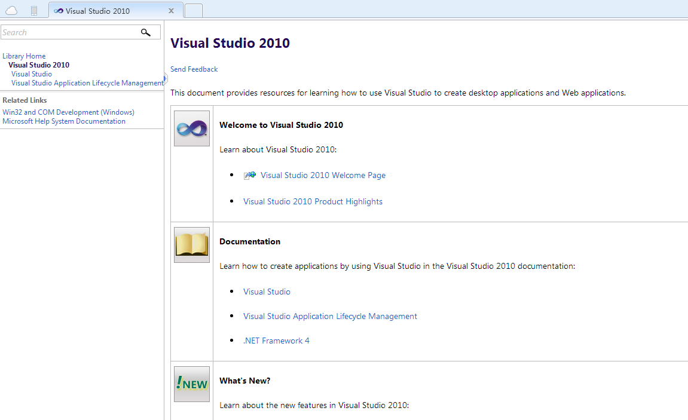
Task: Open Application Lifecycle Management in navigation tree
Action: click(87, 83)
